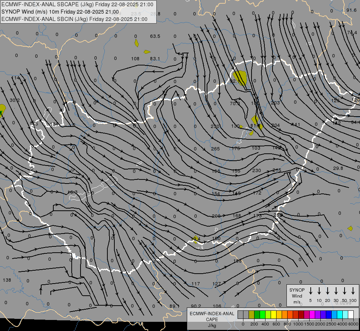Click the 10 m/s wind arrow in legend
This screenshot has width=360, height=331.
[x=319, y=291]
